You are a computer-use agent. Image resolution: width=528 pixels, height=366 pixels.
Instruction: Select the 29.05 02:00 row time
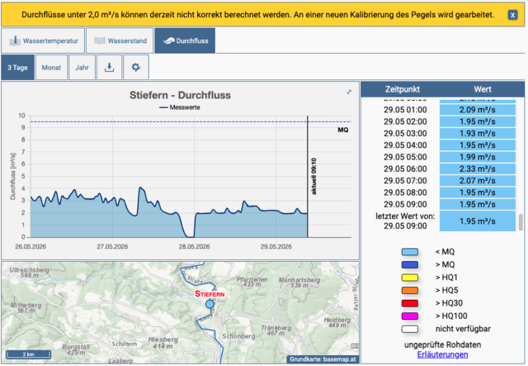(x=405, y=121)
